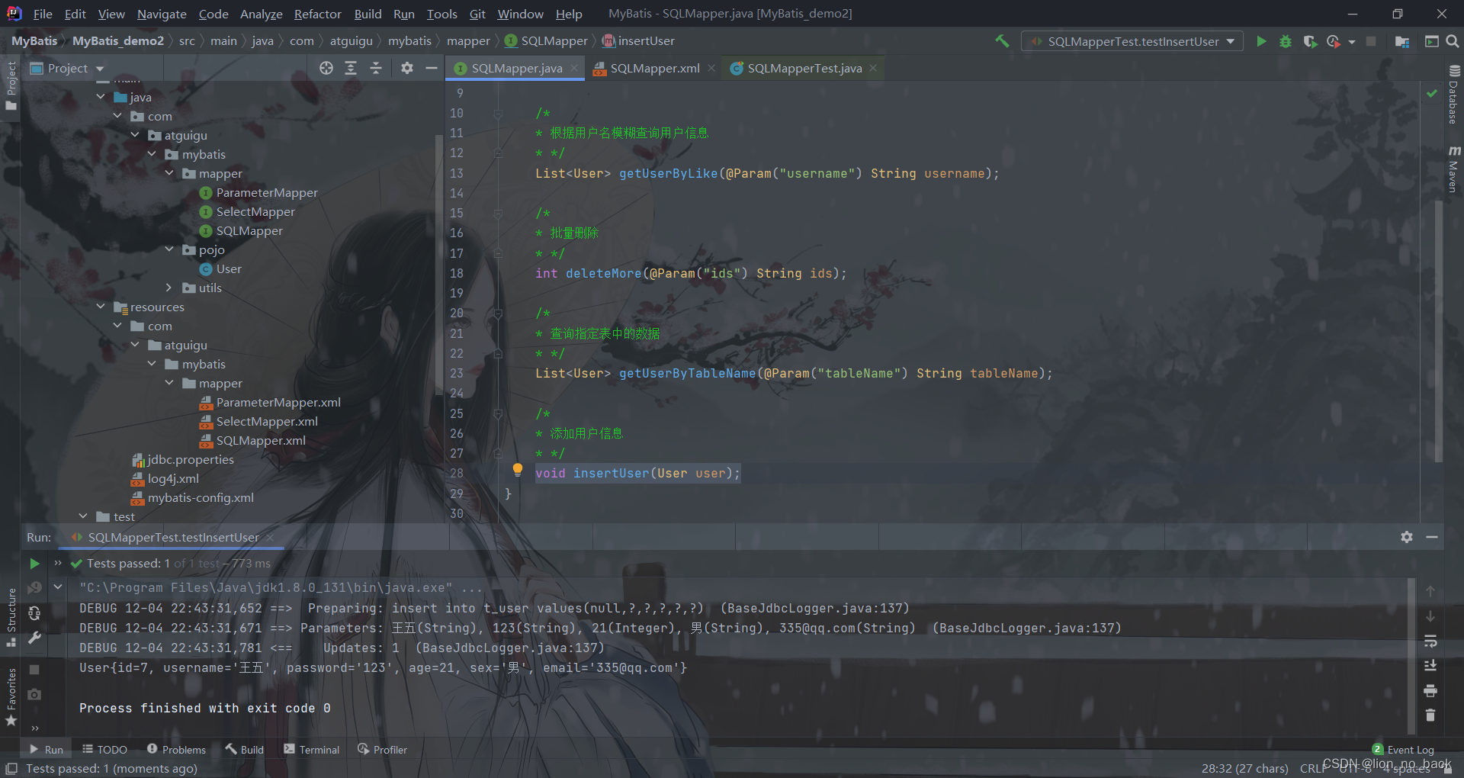Move up the stack trace arrow

coord(1430,591)
